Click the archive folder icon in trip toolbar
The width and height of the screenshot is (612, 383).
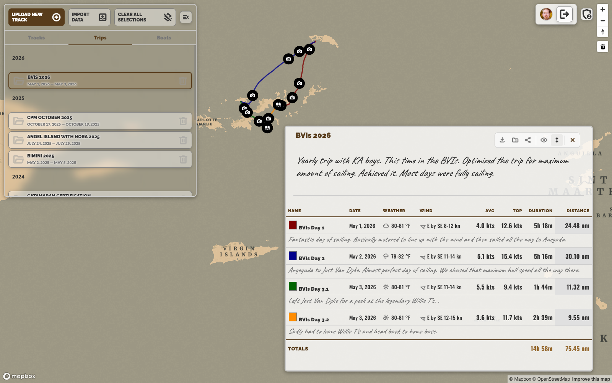pos(515,140)
